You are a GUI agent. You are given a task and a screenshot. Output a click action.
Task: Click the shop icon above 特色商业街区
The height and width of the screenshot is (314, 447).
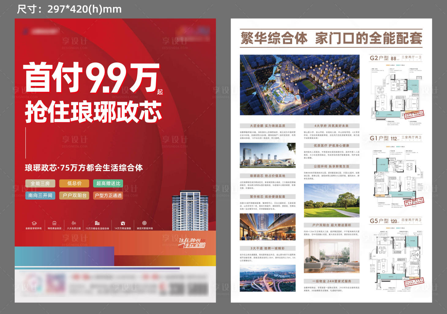[54, 223]
